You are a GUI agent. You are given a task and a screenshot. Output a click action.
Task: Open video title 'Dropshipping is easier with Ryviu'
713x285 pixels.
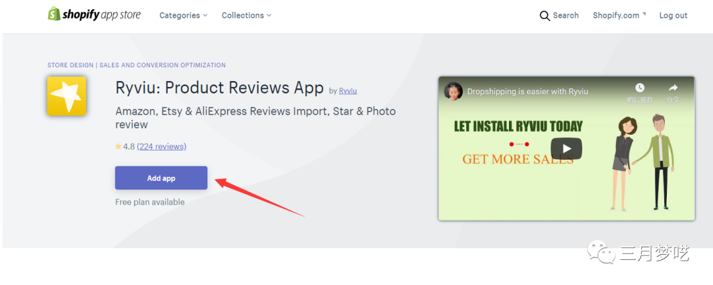(x=527, y=92)
